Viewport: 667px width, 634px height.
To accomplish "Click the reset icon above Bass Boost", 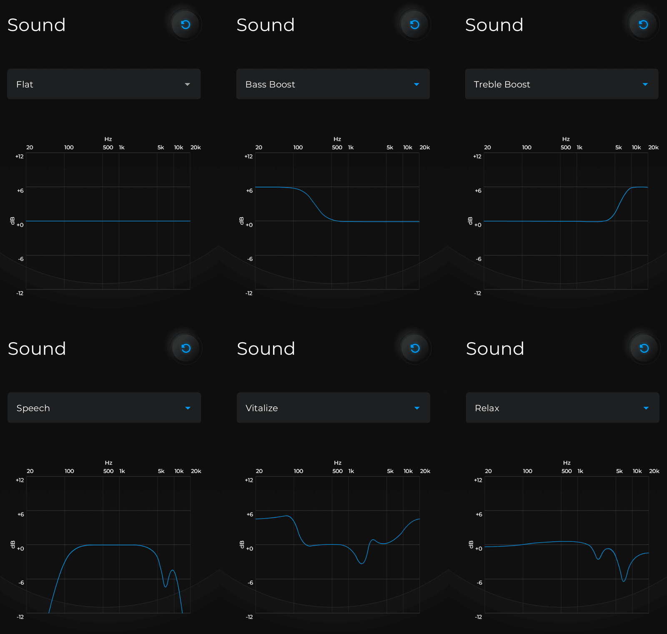I will pyautogui.click(x=414, y=25).
